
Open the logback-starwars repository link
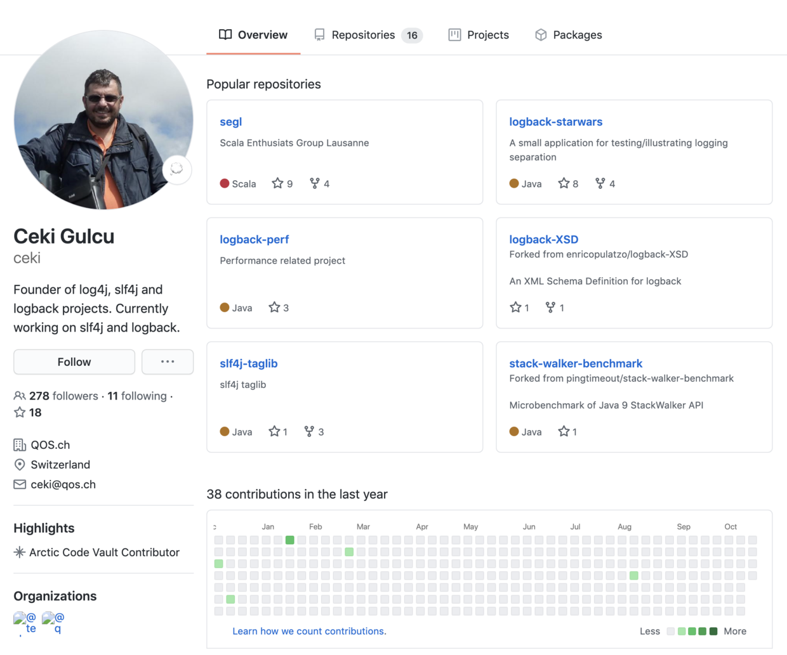(x=555, y=122)
